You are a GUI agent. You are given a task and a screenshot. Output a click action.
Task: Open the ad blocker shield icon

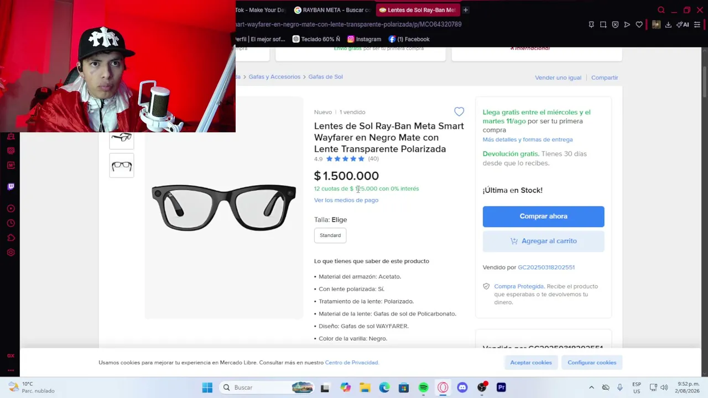pyautogui.click(x=615, y=24)
